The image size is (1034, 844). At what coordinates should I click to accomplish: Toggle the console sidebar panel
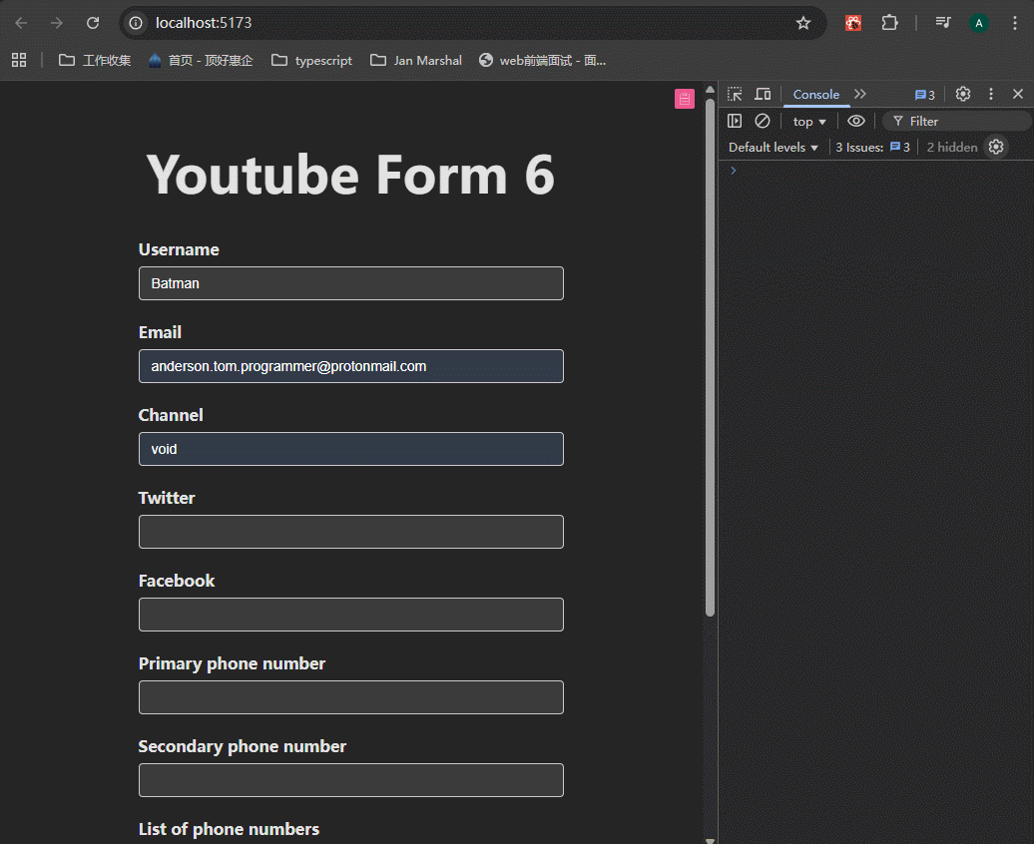click(x=735, y=121)
